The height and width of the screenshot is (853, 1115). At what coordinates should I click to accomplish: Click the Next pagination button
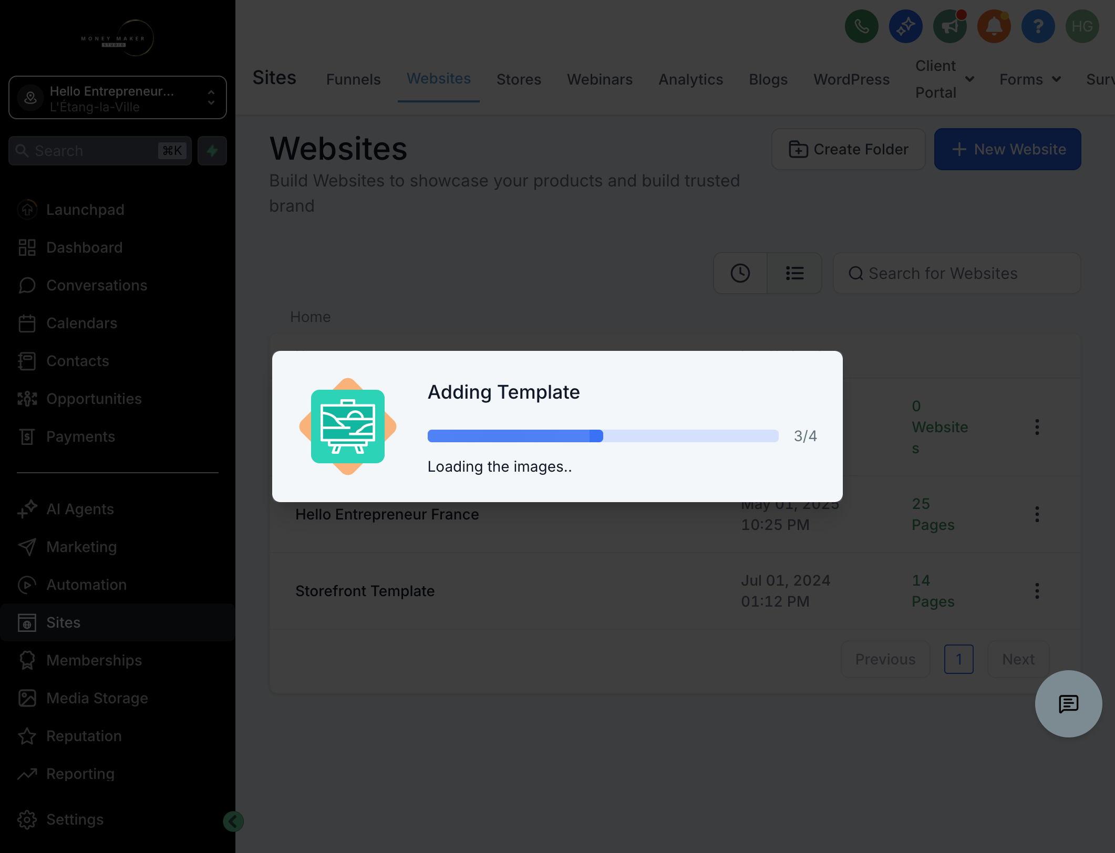pos(1018,659)
